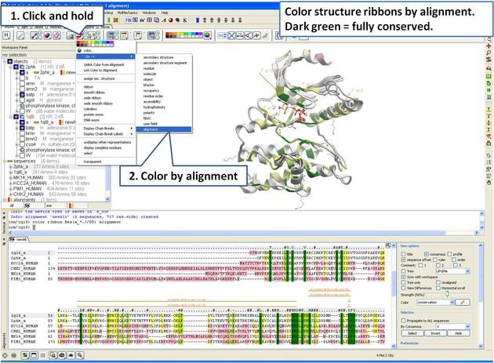The height and width of the screenshot is (363, 494).
Task: Click the hydrogen display 'H' toolbar icon
Action: pyautogui.click(x=6, y=35)
